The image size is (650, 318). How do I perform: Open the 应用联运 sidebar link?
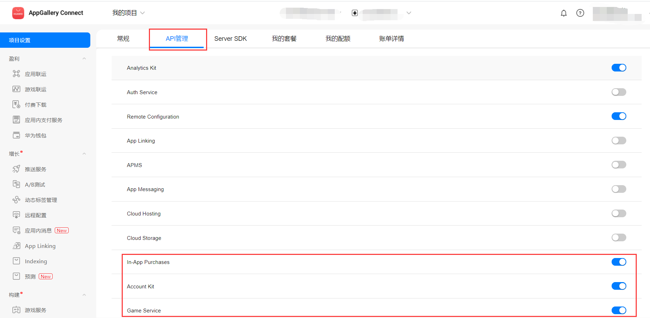click(36, 74)
